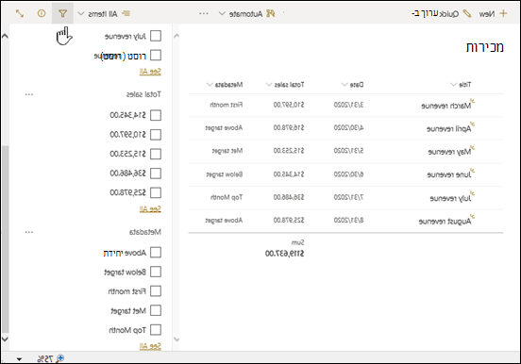
Task: Enable the Met target Metadata filter checkbox
Action: click(x=156, y=310)
